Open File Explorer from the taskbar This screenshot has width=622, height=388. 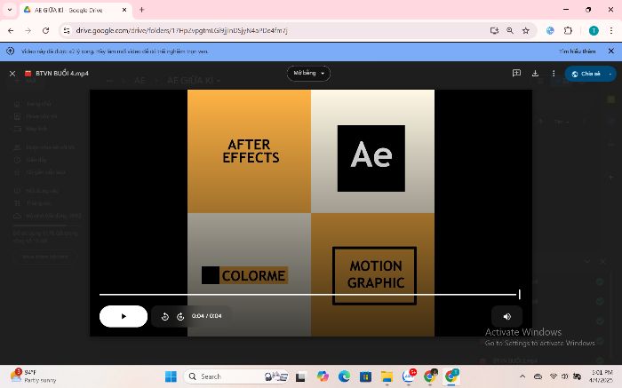coord(387,376)
